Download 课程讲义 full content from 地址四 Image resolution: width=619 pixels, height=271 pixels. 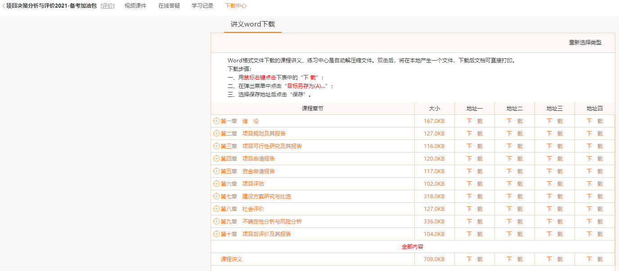tap(594, 259)
